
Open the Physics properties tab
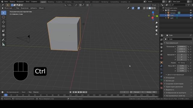pyautogui.click(x=162, y=73)
